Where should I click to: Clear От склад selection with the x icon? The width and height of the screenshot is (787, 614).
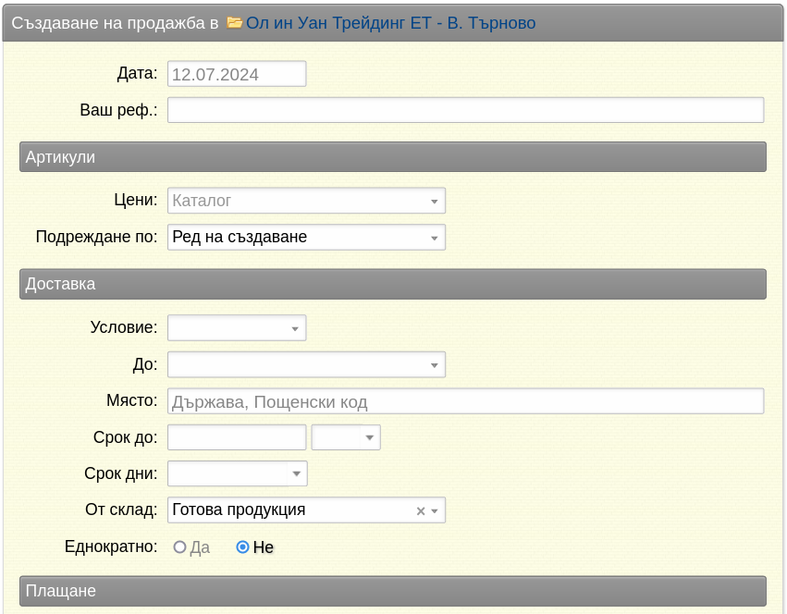421,511
